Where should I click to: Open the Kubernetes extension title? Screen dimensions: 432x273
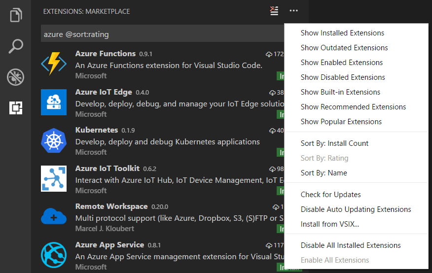[97, 130]
